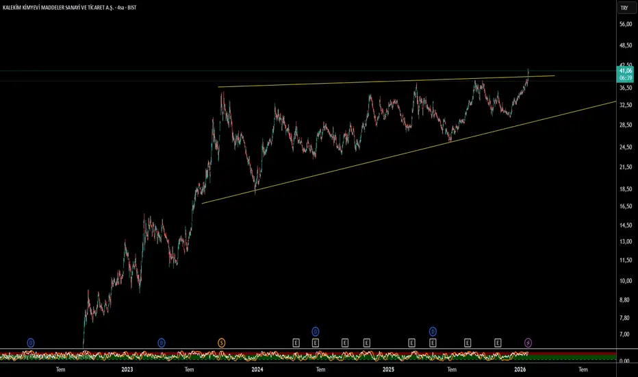This screenshot has width=638, height=377.
Task: Click the 7,00 price axis label
Action: tap(624, 335)
